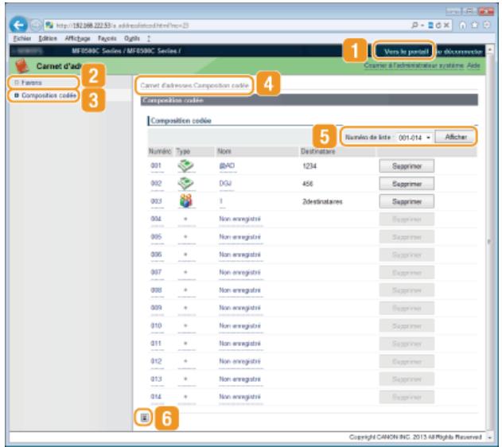Screen dimensions: 502x447
Task: Open the browser tools gear icon
Action: pyautogui.click(x=487, y=25)
